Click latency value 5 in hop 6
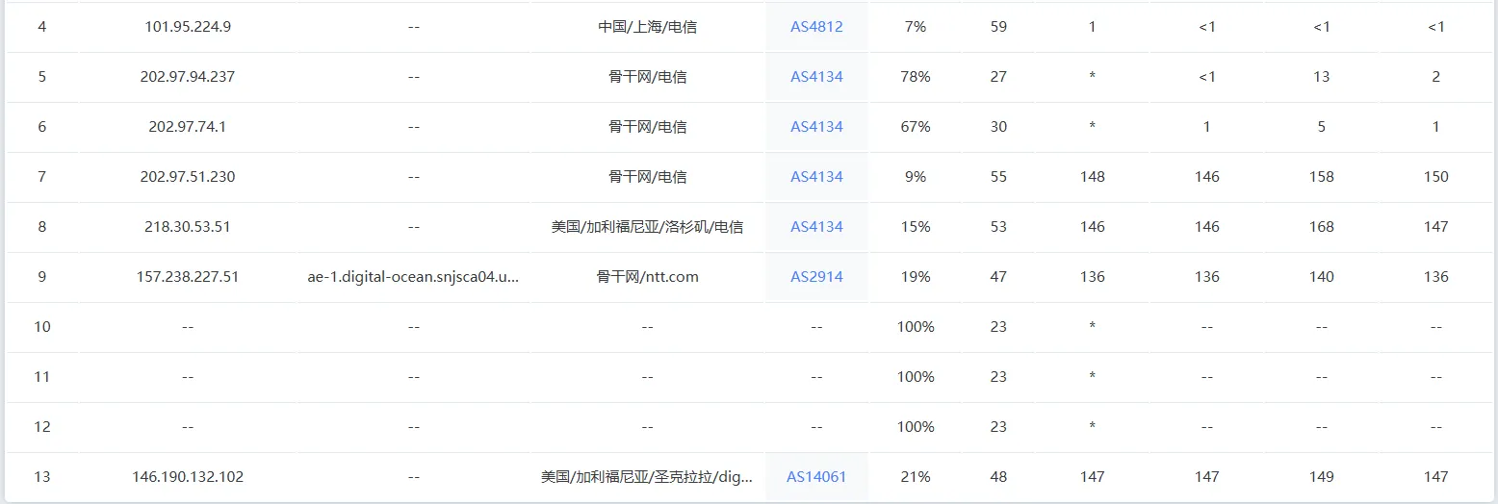Viewport: 1498px width, 504px height. [x=1322, y=127]
